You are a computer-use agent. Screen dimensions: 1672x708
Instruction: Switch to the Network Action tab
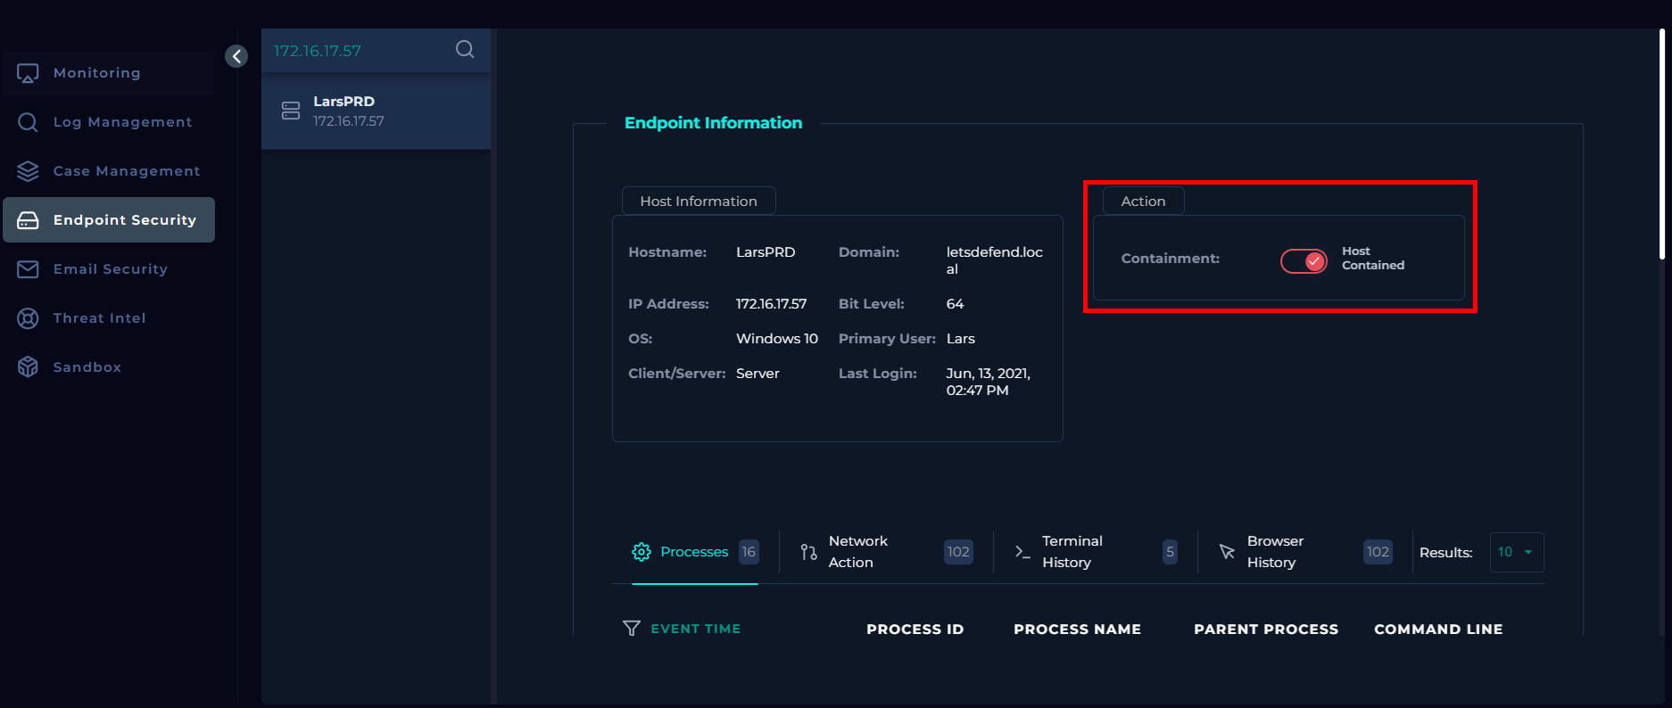click(857, 552)
